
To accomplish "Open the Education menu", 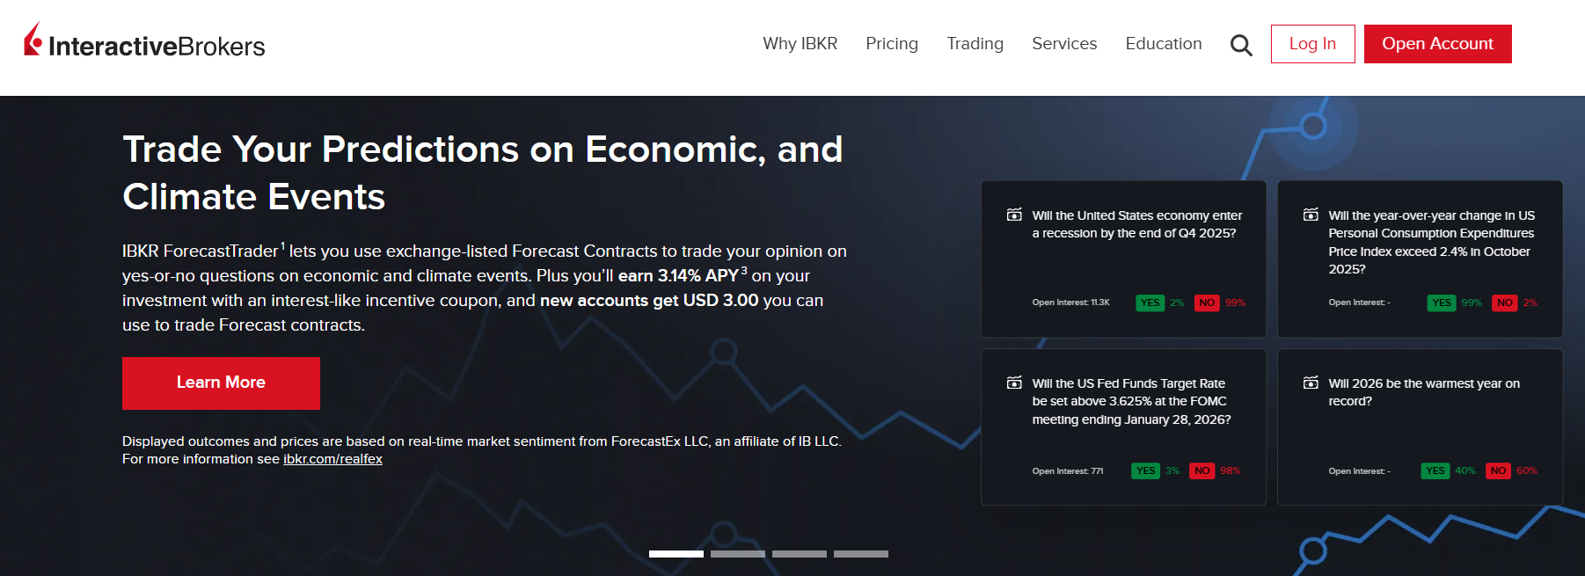I will point(1164,44).
